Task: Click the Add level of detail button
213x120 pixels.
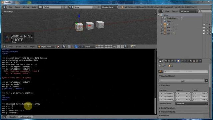Action: click(x=181, y=81)
